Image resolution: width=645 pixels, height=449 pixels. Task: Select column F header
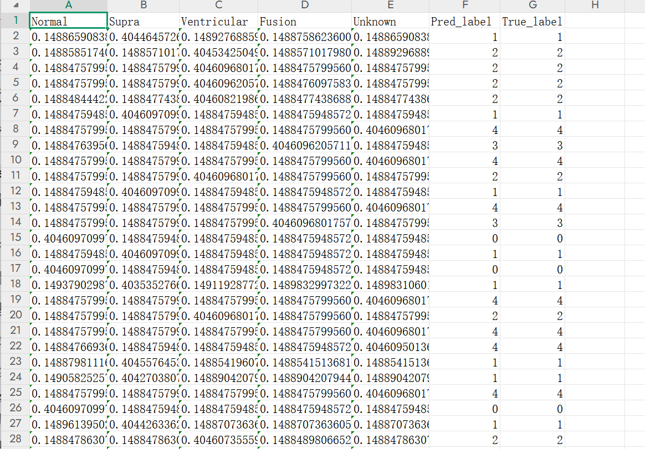click(465, 6)
